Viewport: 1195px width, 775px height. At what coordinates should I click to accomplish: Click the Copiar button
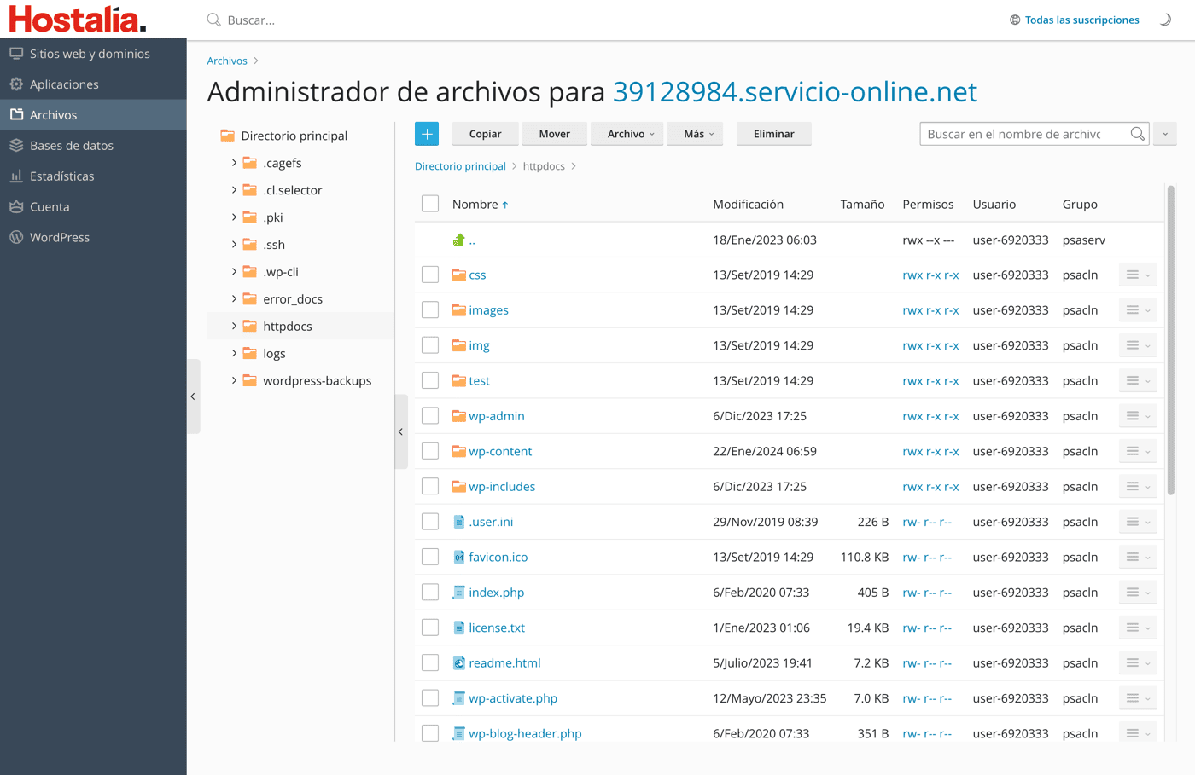(x=485, y=134)
